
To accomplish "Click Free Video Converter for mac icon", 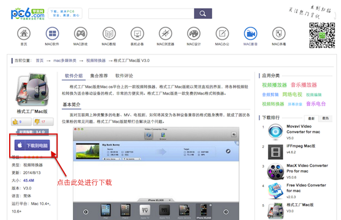I will [x=276, y=191].
